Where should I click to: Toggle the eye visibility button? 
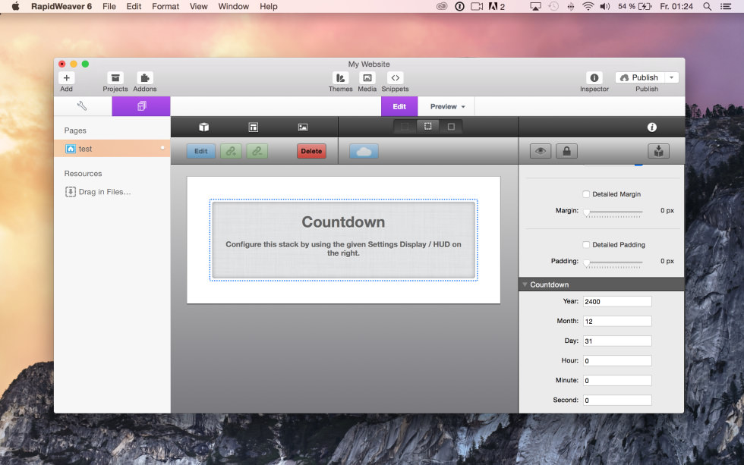541,151
